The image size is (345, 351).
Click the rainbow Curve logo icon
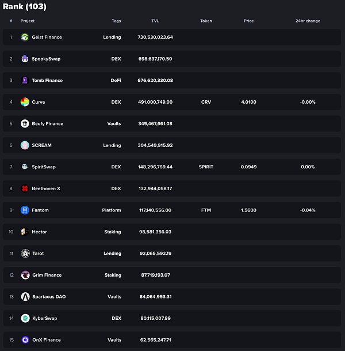(x=25, y=102)
